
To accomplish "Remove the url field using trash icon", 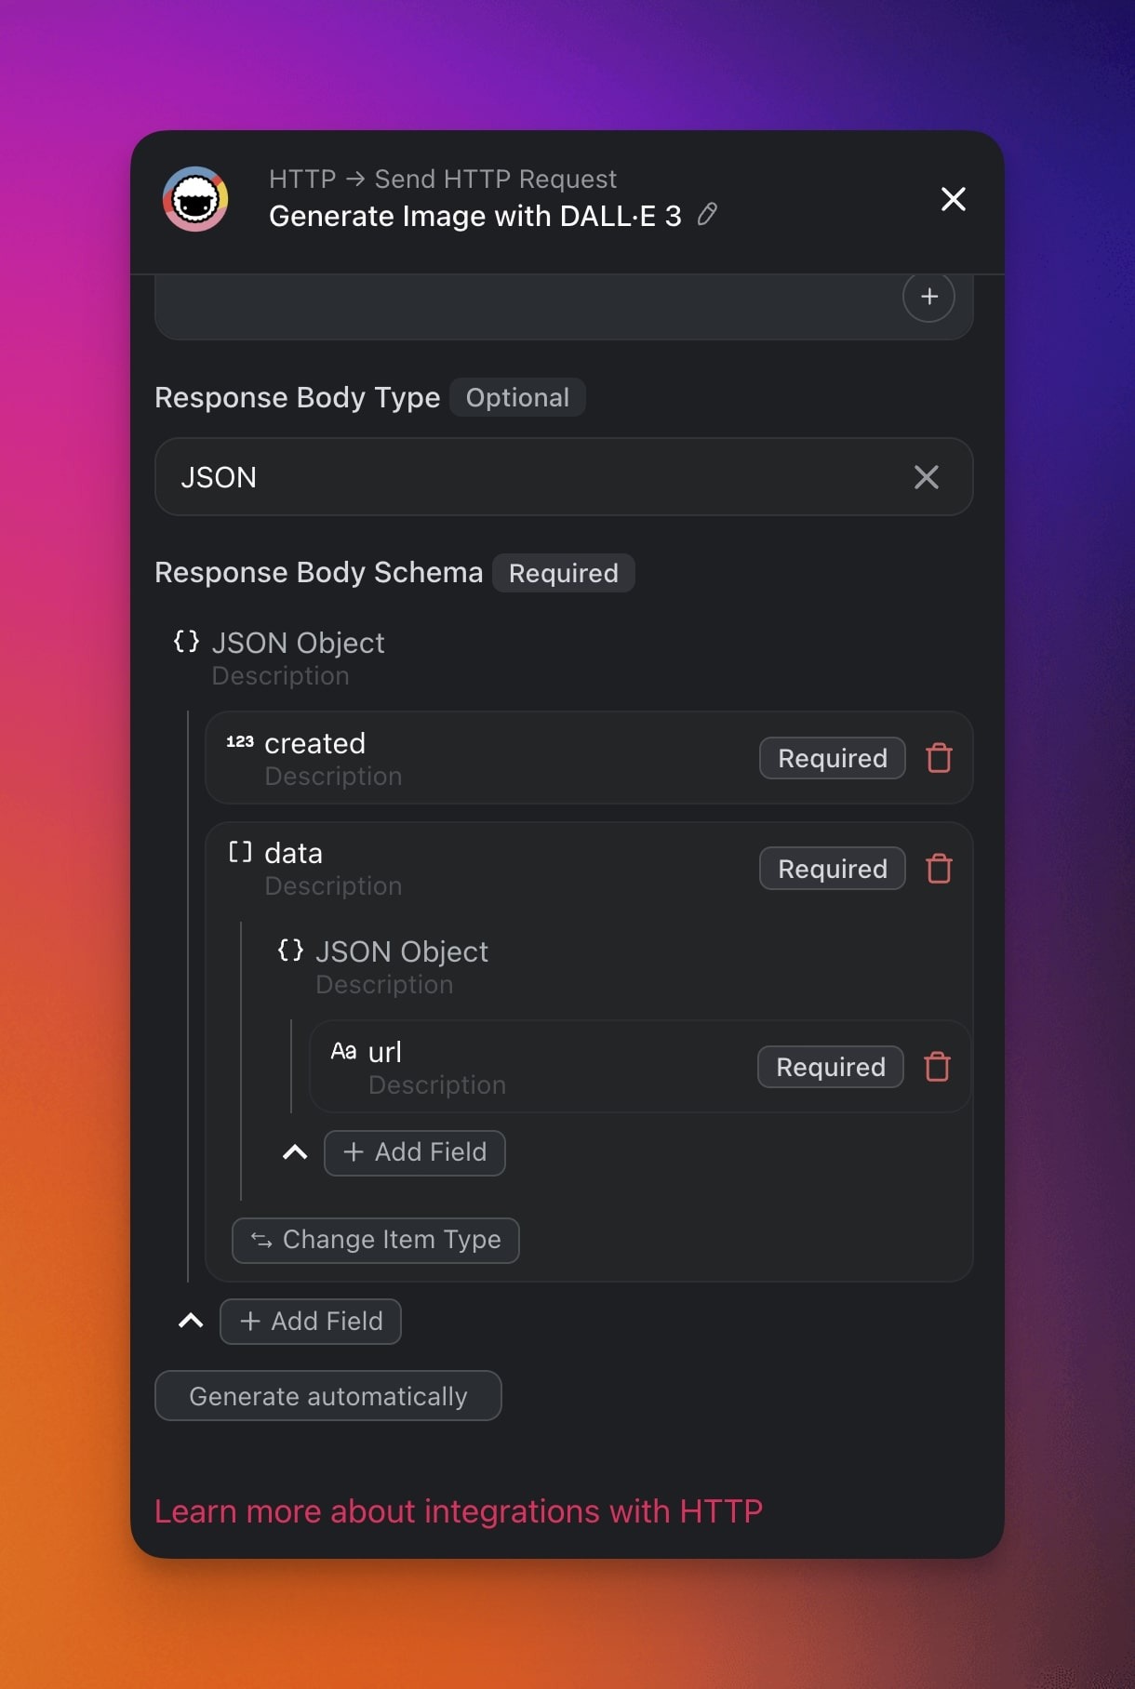I will 937,1067.
